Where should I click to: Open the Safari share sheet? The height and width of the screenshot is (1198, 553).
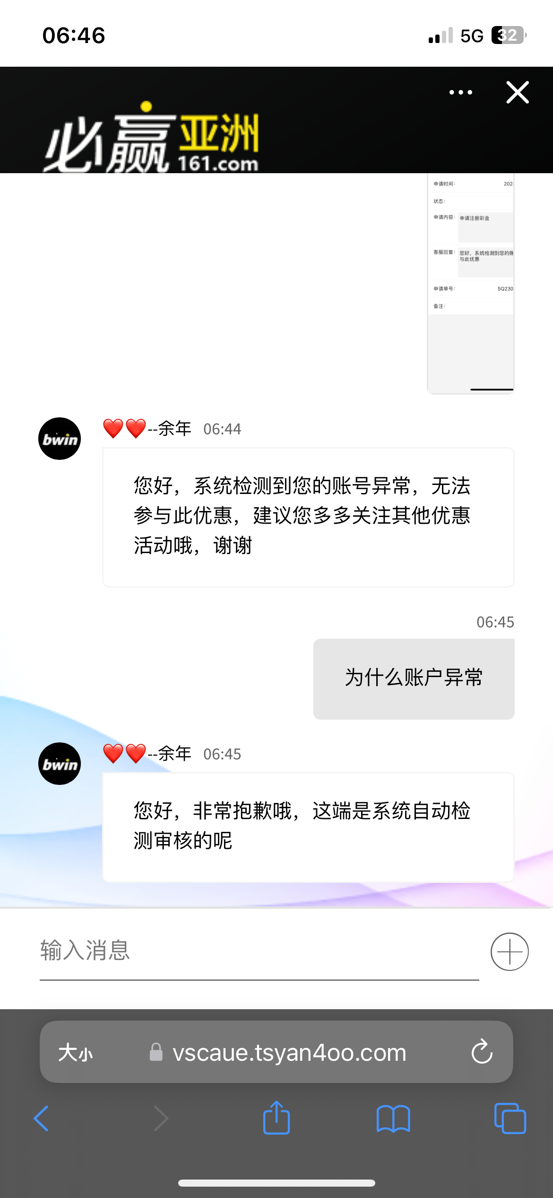[276, 1118]
